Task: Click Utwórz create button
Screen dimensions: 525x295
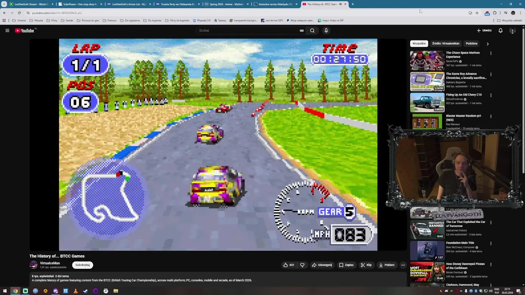Action: (484, 30)
